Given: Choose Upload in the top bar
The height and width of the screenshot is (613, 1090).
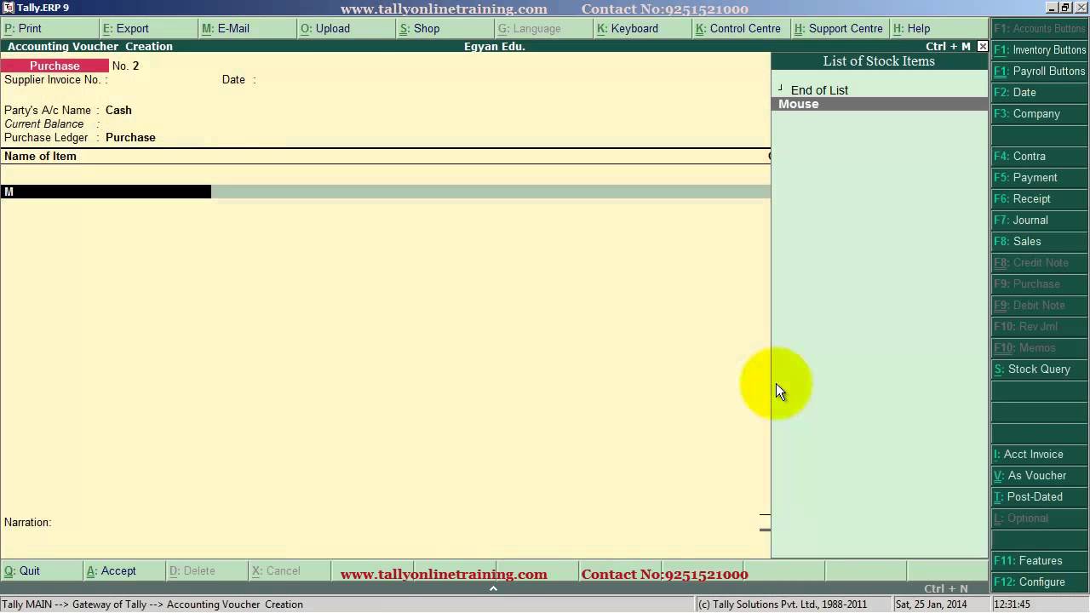Looking at the screenshot, I should point(346,28).
